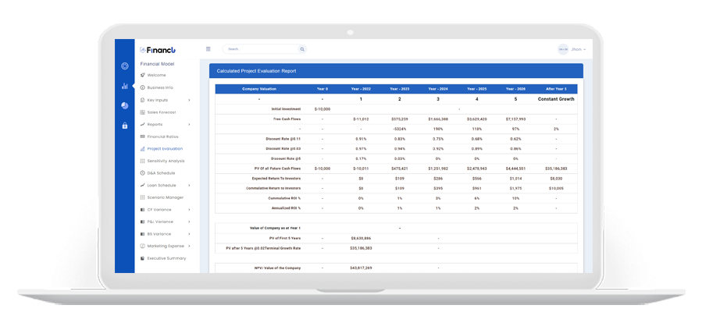The height and width of the screenshot is (330, 702).
Task: Open the pie chart icon in blue sidebar
Action: click(x=124, y=105)
